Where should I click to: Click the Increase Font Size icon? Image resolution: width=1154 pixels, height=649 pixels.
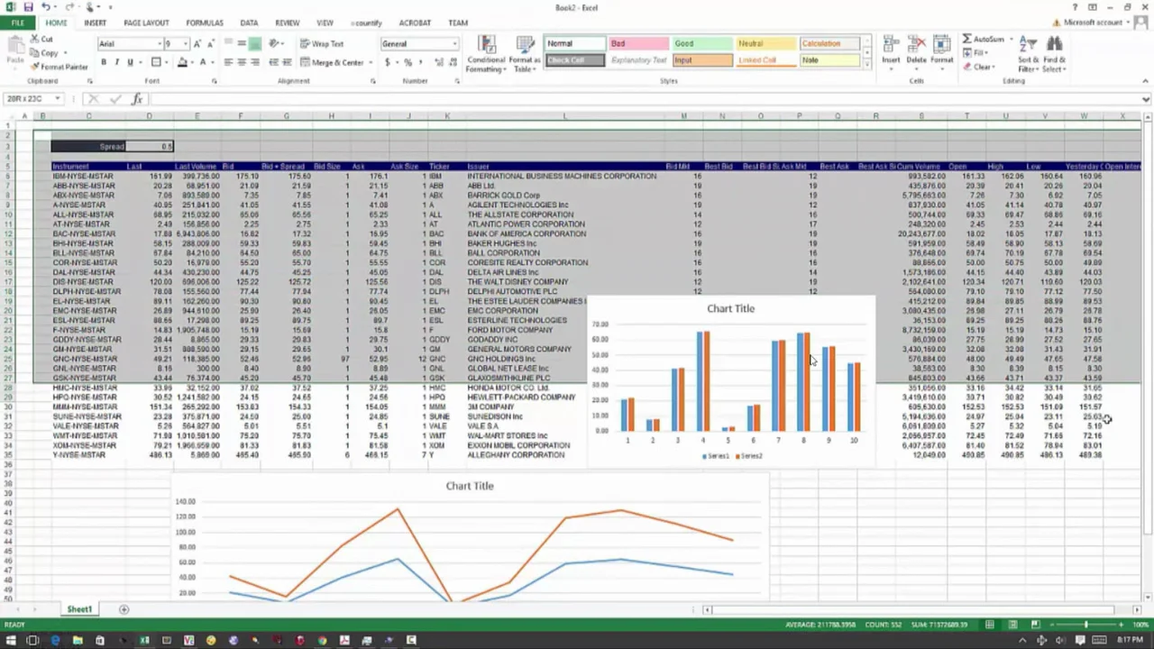click(196, 43)
